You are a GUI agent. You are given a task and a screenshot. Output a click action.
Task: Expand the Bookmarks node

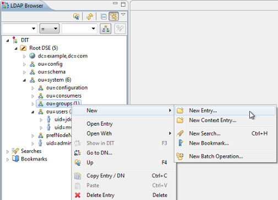coord(8,160)
